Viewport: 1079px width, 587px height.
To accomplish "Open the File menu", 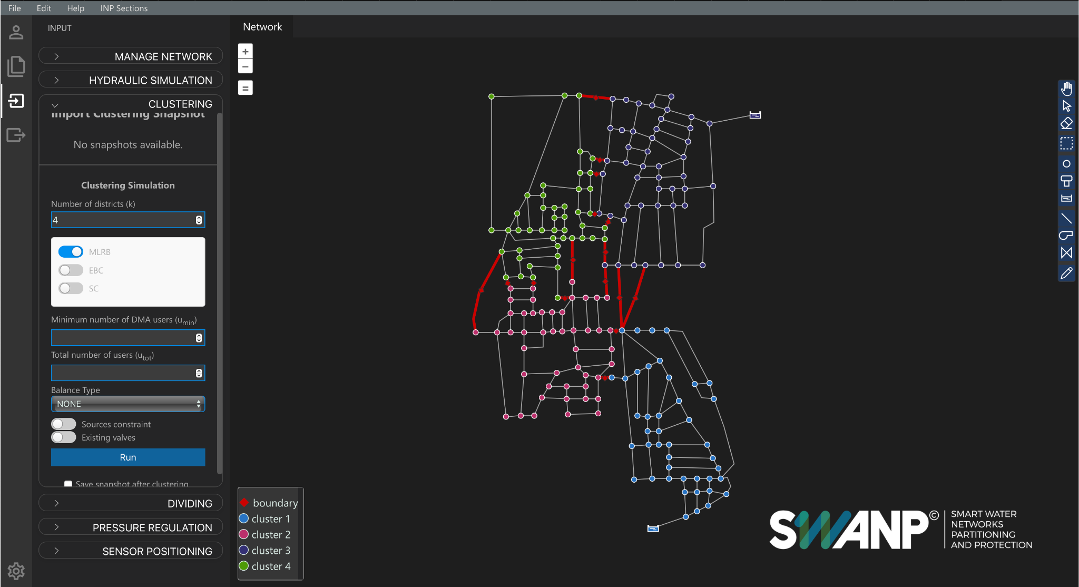I will [x=15, y=8].
